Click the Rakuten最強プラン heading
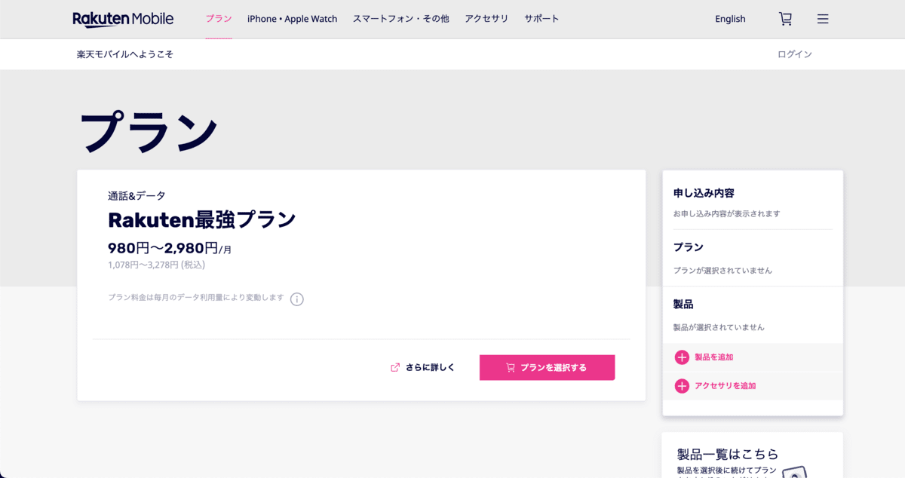This screenshot has width=905, height=478. point(202,219)
